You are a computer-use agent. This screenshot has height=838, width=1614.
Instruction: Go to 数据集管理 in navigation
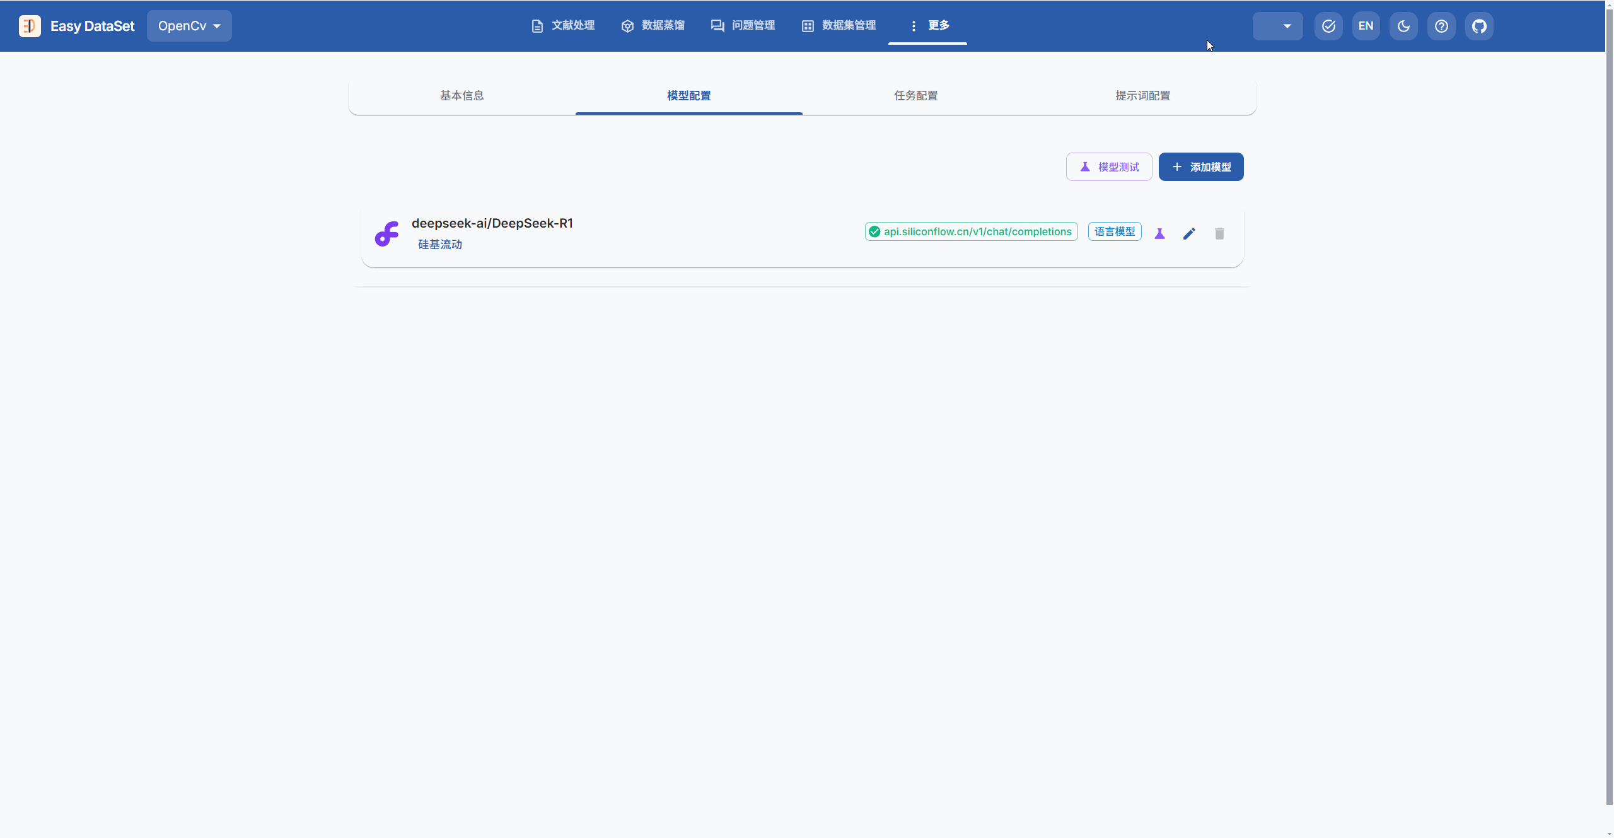pyautogui.click(x=839, y=26)
